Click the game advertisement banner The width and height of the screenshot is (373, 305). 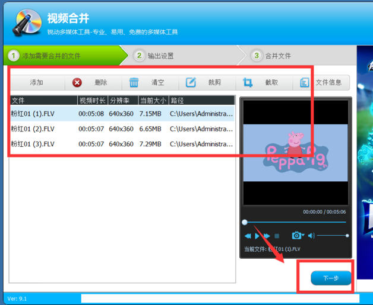pyautogui.click(x=365, y=162)
